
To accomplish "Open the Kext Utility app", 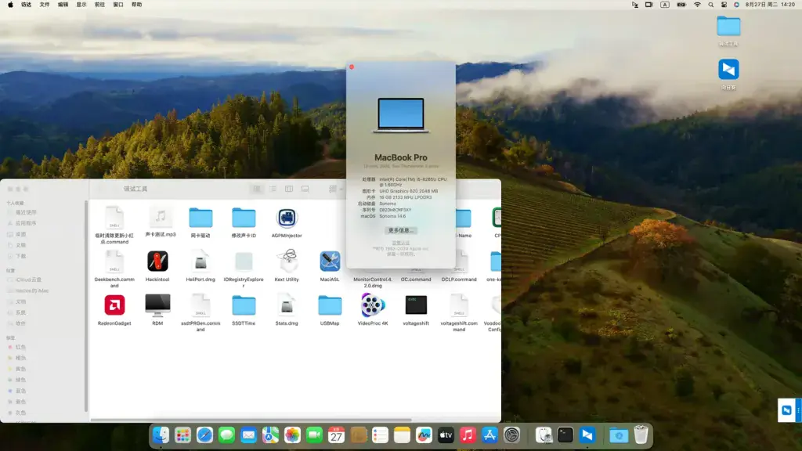I will (x=287, y=262).
